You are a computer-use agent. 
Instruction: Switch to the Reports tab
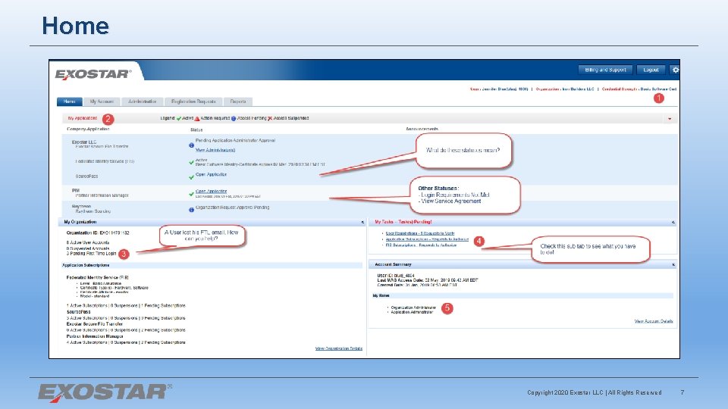[237, 101]
